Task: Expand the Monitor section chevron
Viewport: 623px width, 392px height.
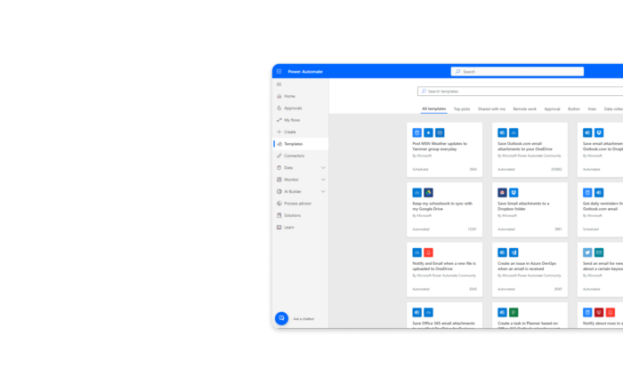Action: point(323,180)
